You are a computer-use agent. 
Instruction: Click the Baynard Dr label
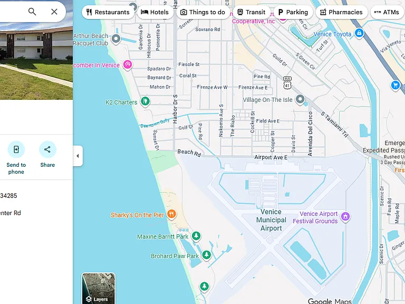[x=159, y=78]
